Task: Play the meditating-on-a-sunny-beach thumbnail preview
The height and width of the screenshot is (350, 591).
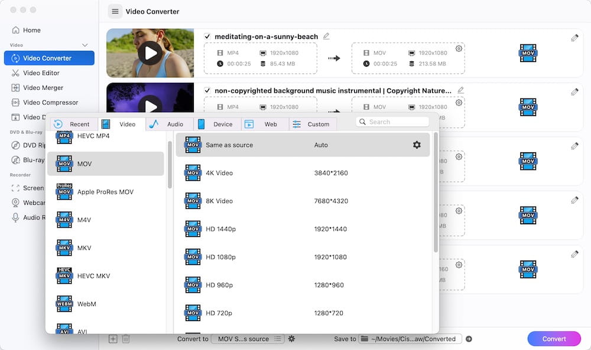Action: [150, 53]
